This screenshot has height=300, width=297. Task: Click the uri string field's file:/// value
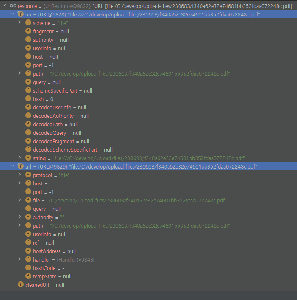[x=148, y=158]
